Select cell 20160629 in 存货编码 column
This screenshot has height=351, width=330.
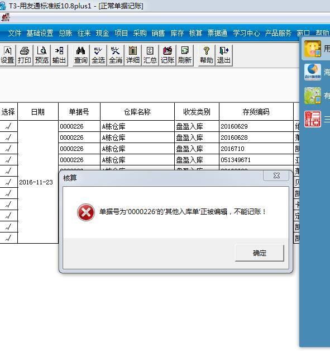pos(256,126)
